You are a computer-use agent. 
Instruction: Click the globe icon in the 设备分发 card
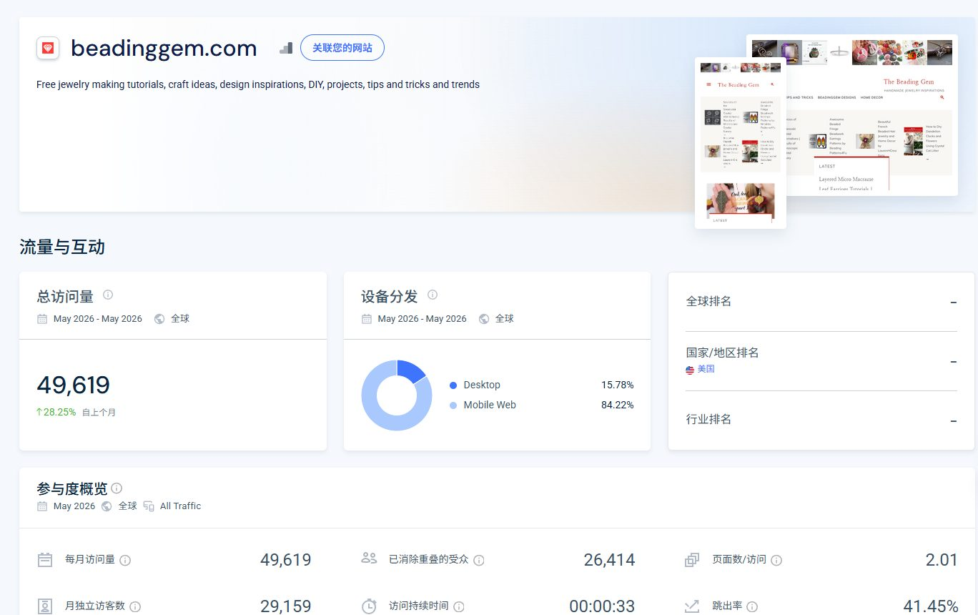484,319
